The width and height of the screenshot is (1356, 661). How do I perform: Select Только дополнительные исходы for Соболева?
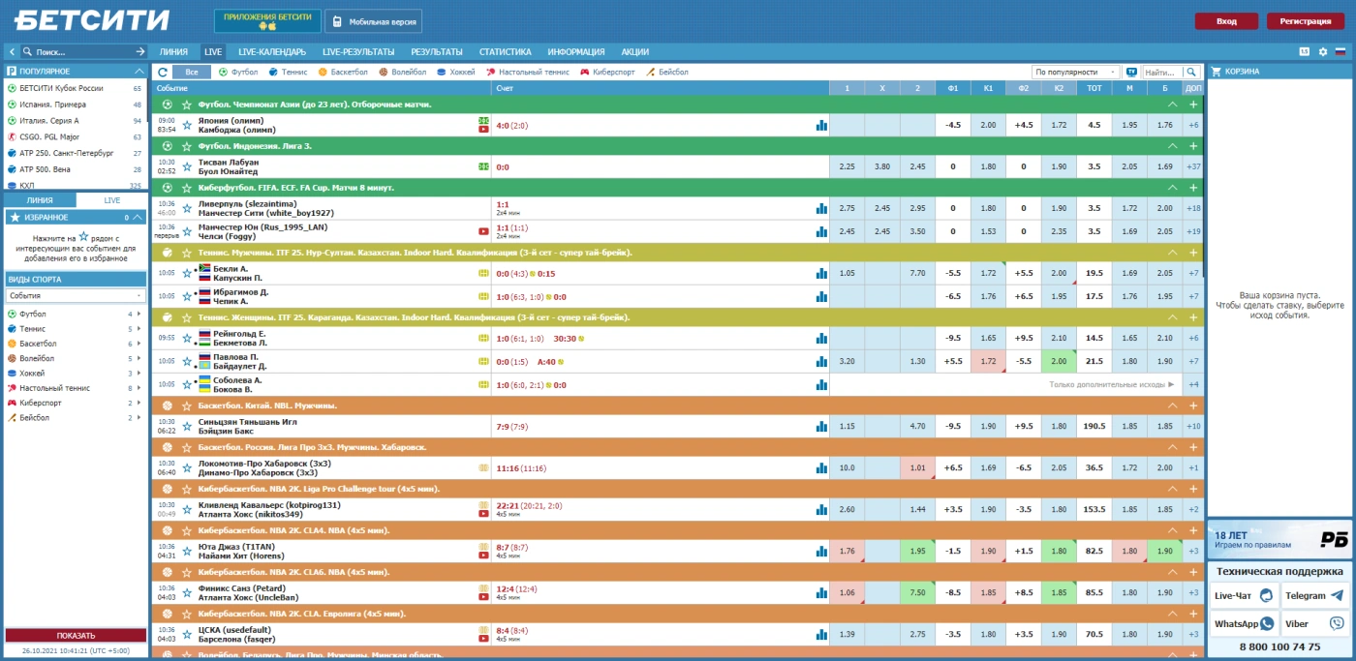pos(1110,384)
